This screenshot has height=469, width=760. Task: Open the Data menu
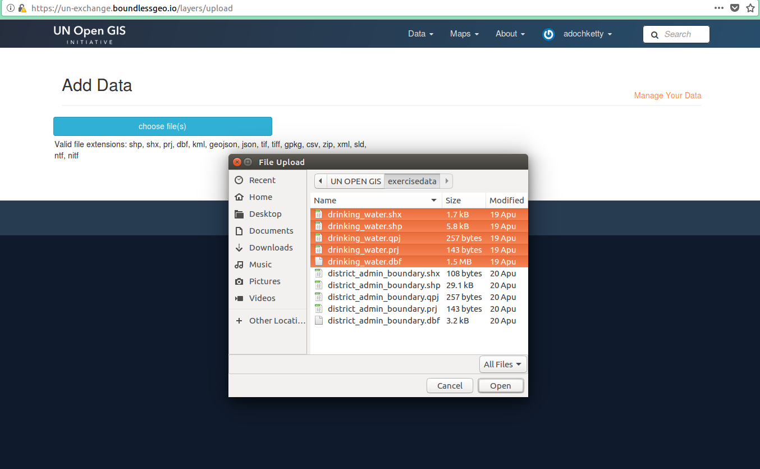point(420,34)
